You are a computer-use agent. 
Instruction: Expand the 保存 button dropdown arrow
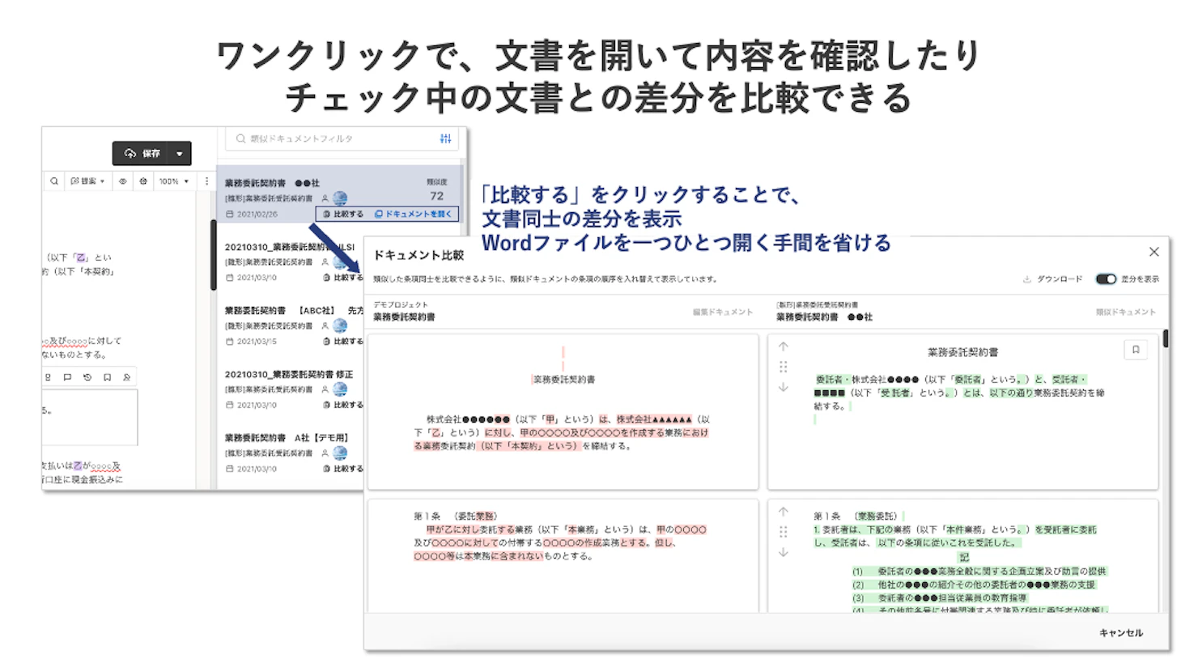click(x=180, y=153)
